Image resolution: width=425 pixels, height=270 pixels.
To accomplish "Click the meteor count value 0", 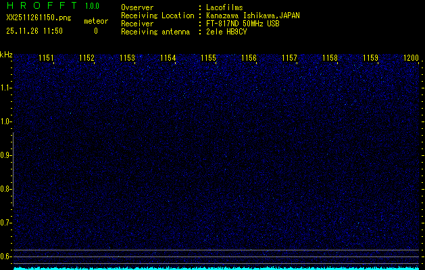I will coord(95,31).
